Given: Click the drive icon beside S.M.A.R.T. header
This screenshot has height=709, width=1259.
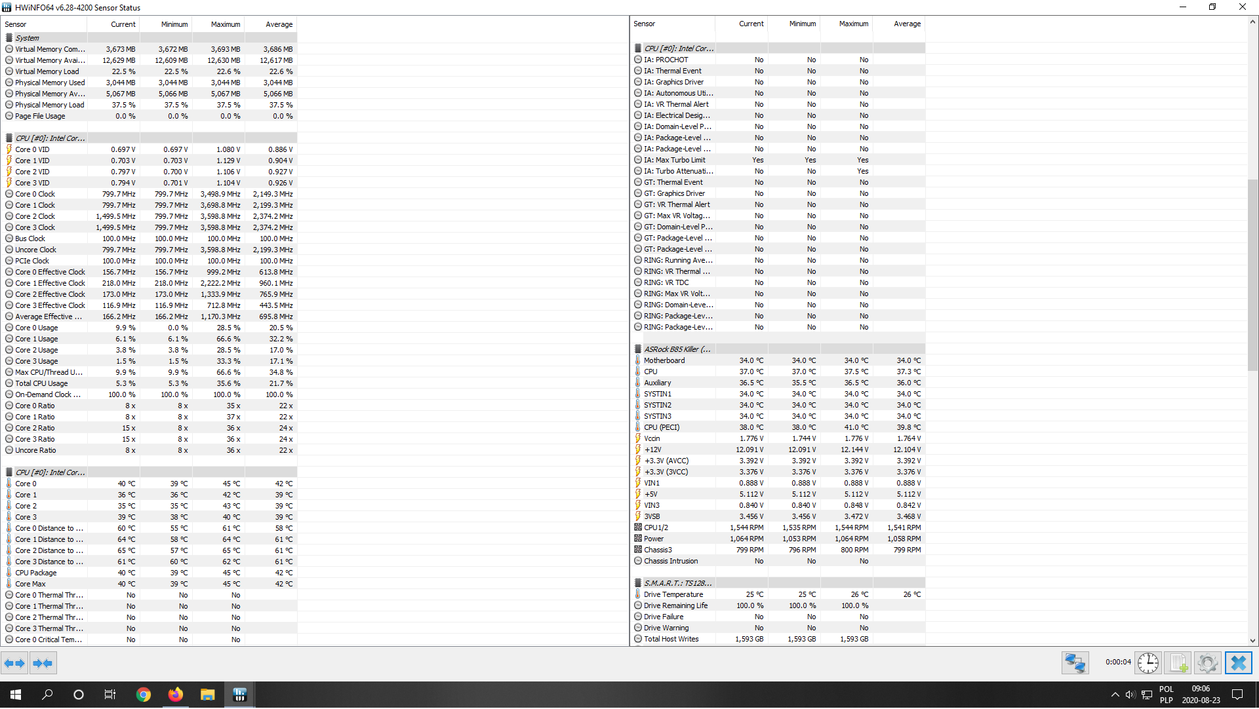Looking at the screenshot, I should tap(637, 583).
